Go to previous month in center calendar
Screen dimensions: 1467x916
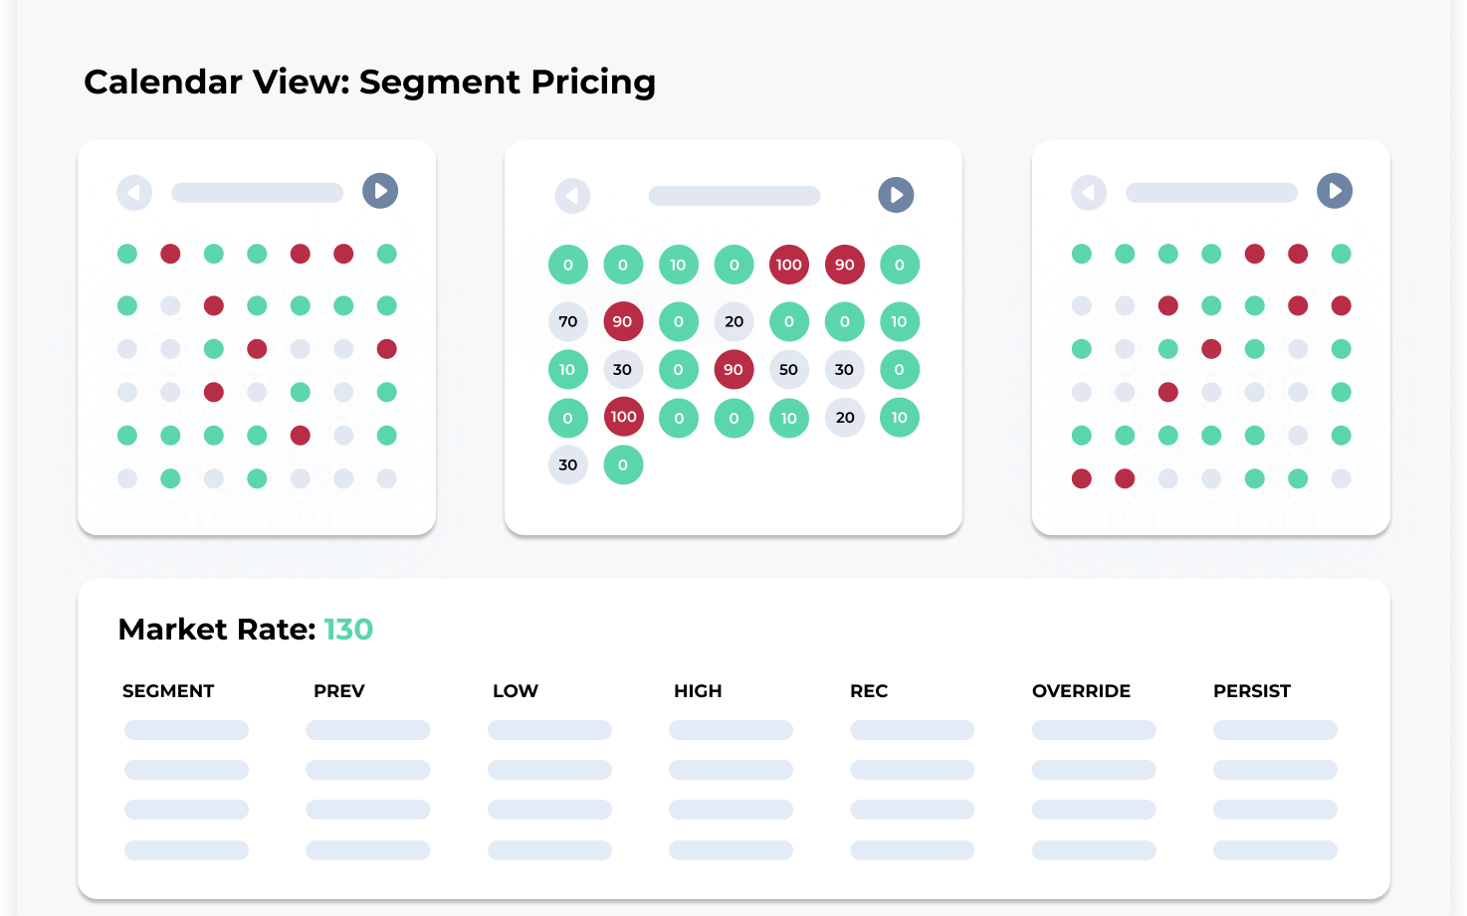572,196
